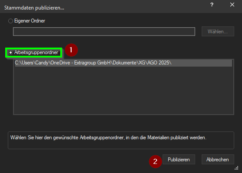Open help via the question mark icon

[212, 5]
